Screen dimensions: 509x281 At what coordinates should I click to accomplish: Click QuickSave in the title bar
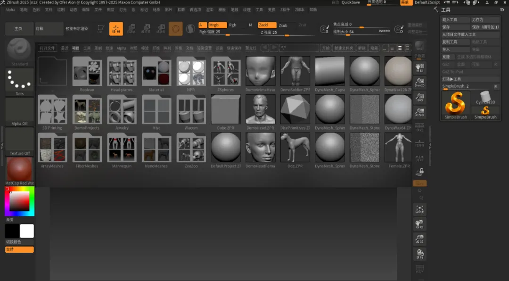[351, 2]
